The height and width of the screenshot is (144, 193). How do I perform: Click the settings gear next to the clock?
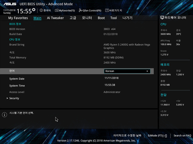33,10
